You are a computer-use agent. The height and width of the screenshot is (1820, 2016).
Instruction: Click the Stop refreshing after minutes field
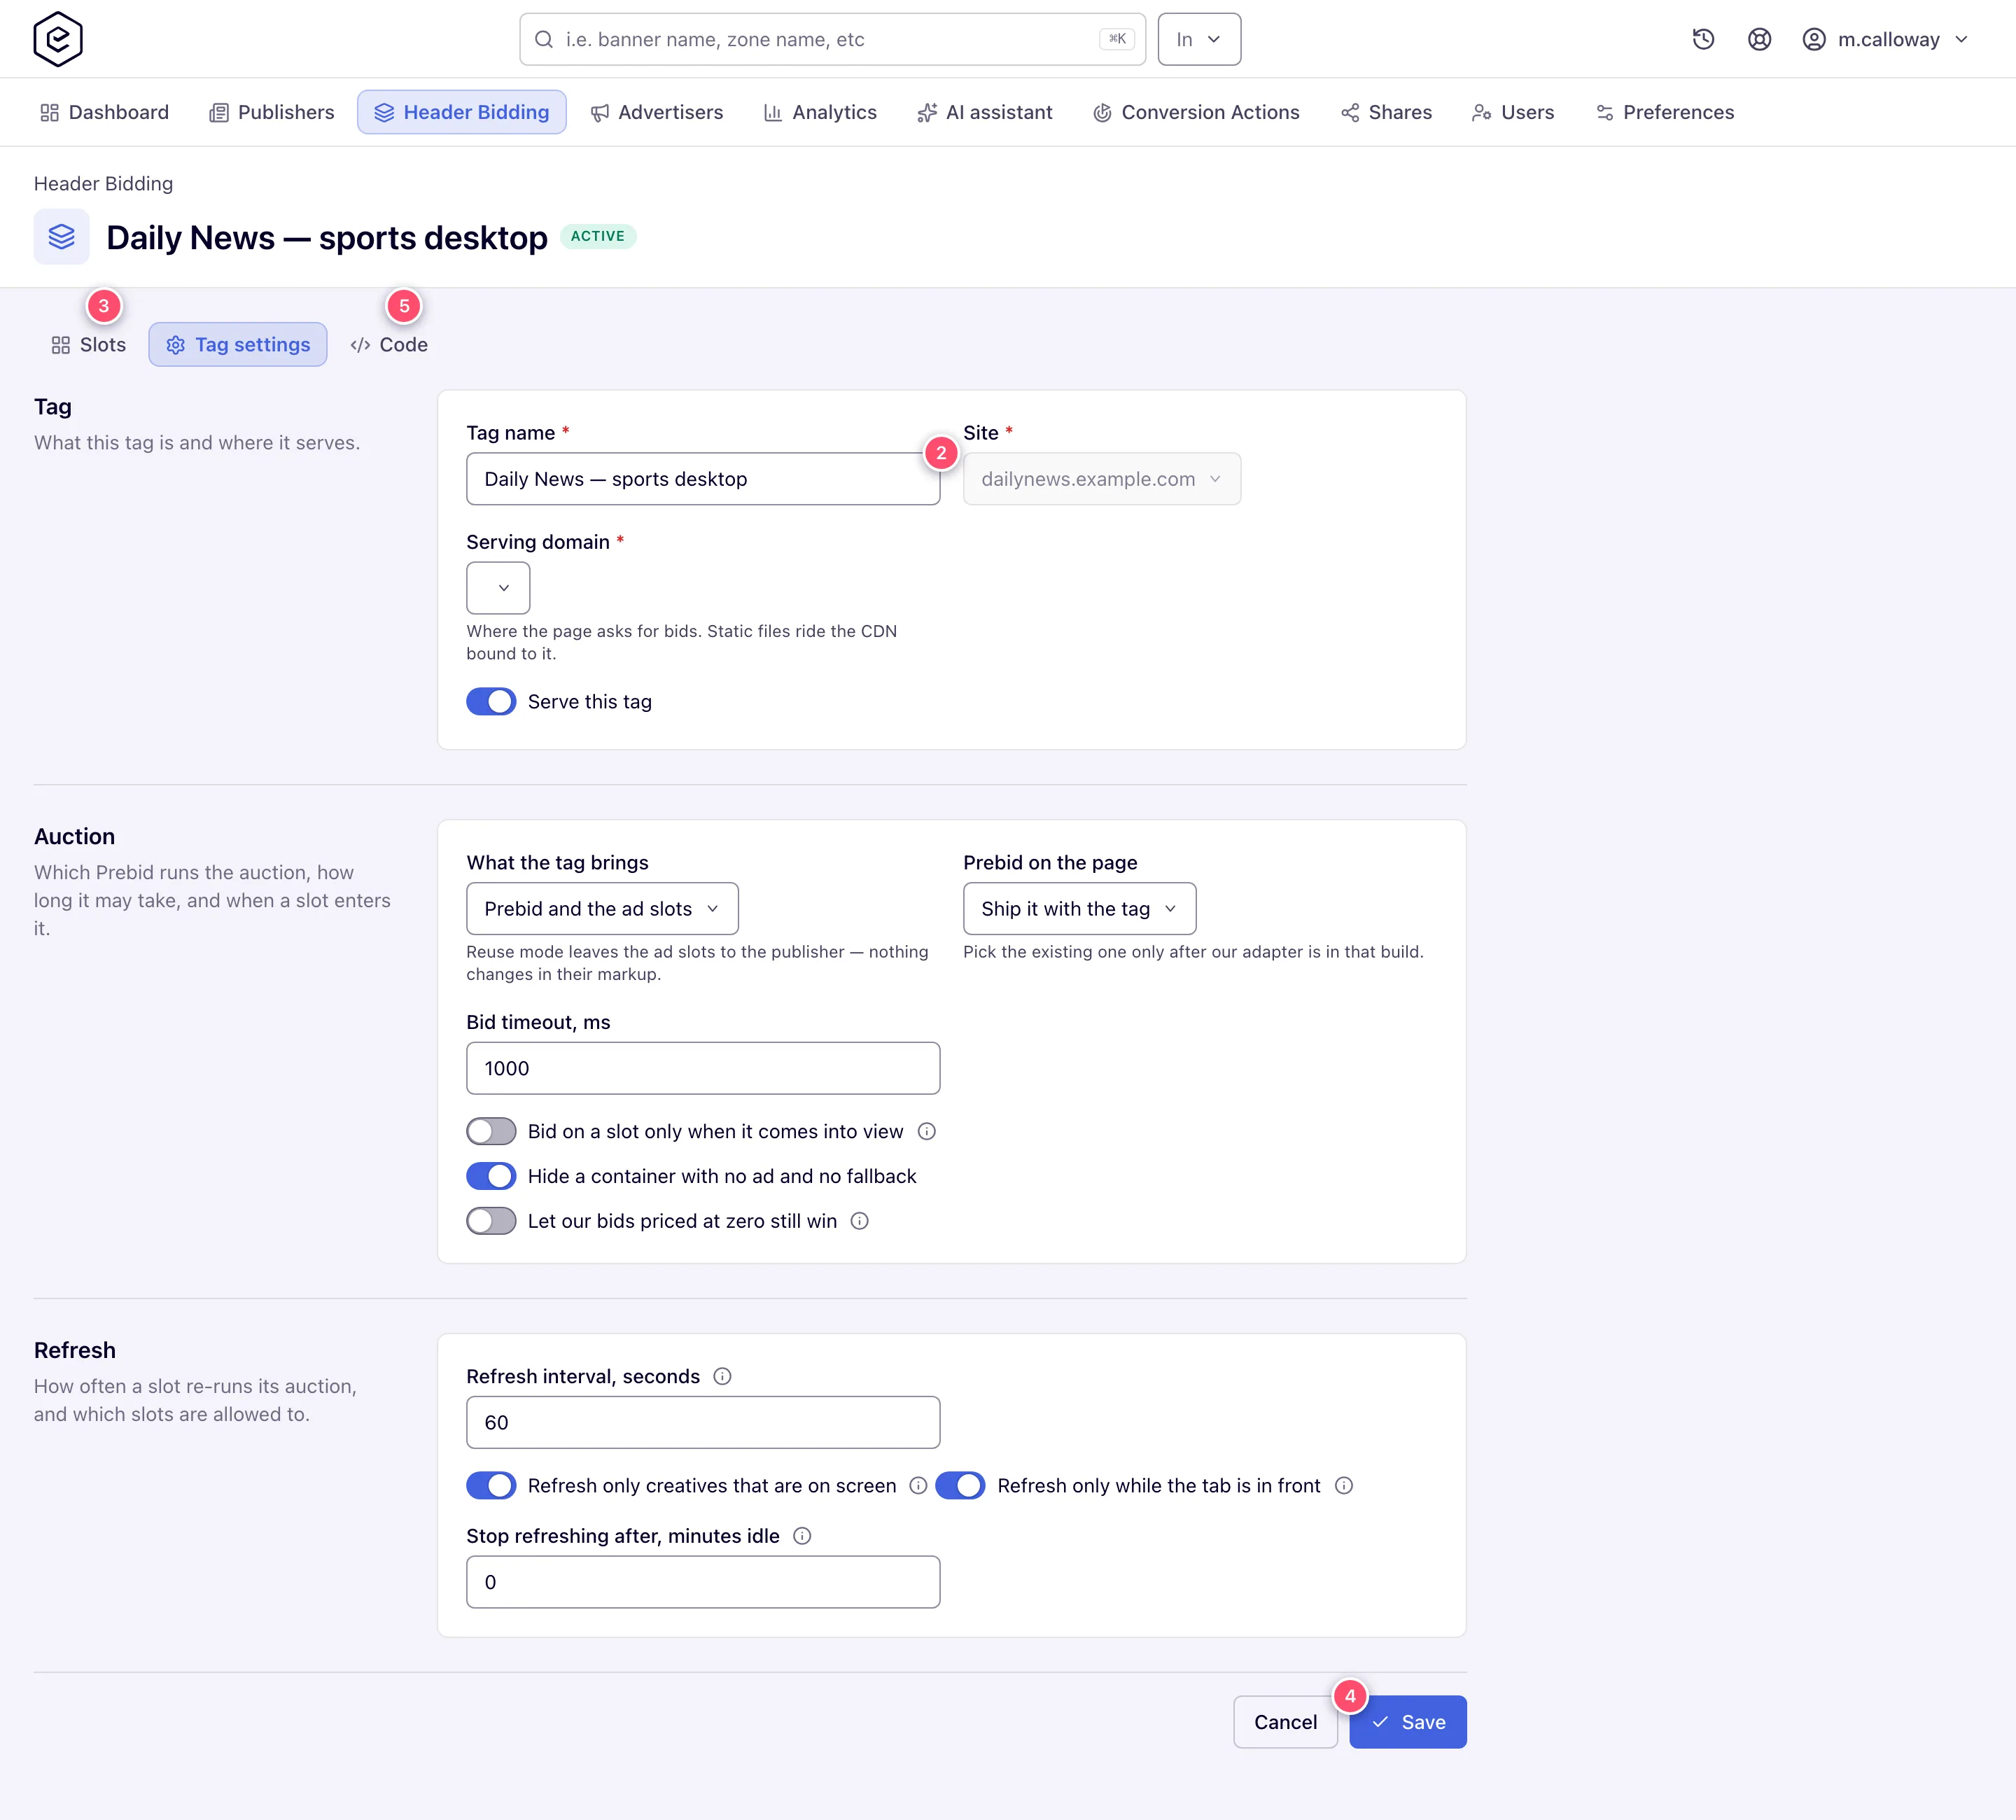tap(703, 1582)
